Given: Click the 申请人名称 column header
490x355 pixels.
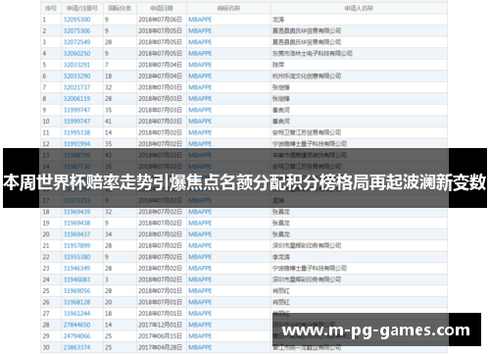Looking at the screenshot, I should 359,8.
